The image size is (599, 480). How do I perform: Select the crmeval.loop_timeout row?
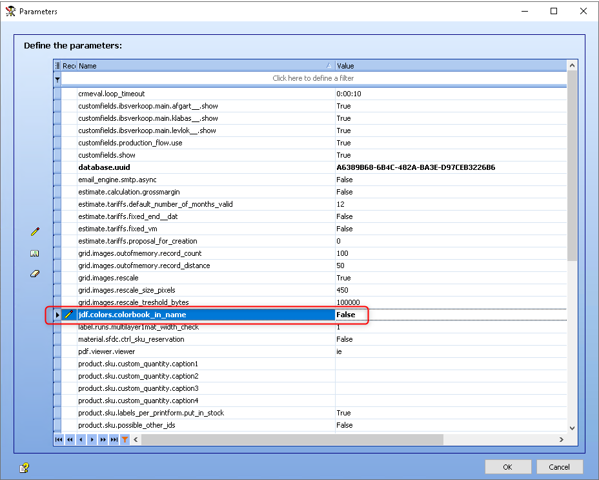click(x=310, y=94)
